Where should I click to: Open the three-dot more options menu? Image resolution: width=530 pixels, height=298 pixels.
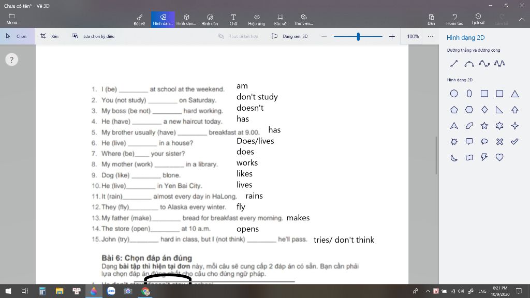click(x=430, y=36)
